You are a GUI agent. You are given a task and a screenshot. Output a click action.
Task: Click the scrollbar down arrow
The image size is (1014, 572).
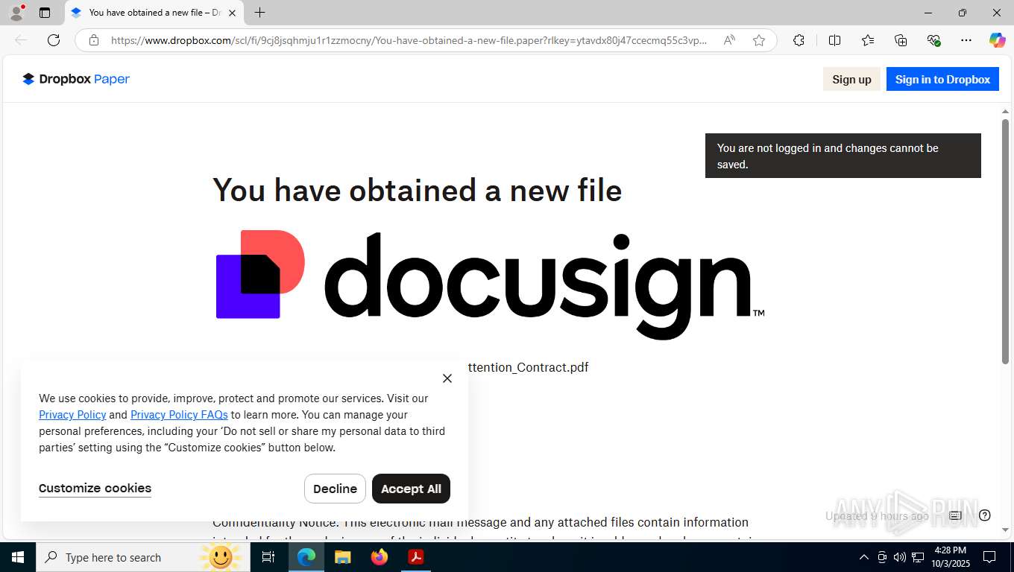[1005, 530]
